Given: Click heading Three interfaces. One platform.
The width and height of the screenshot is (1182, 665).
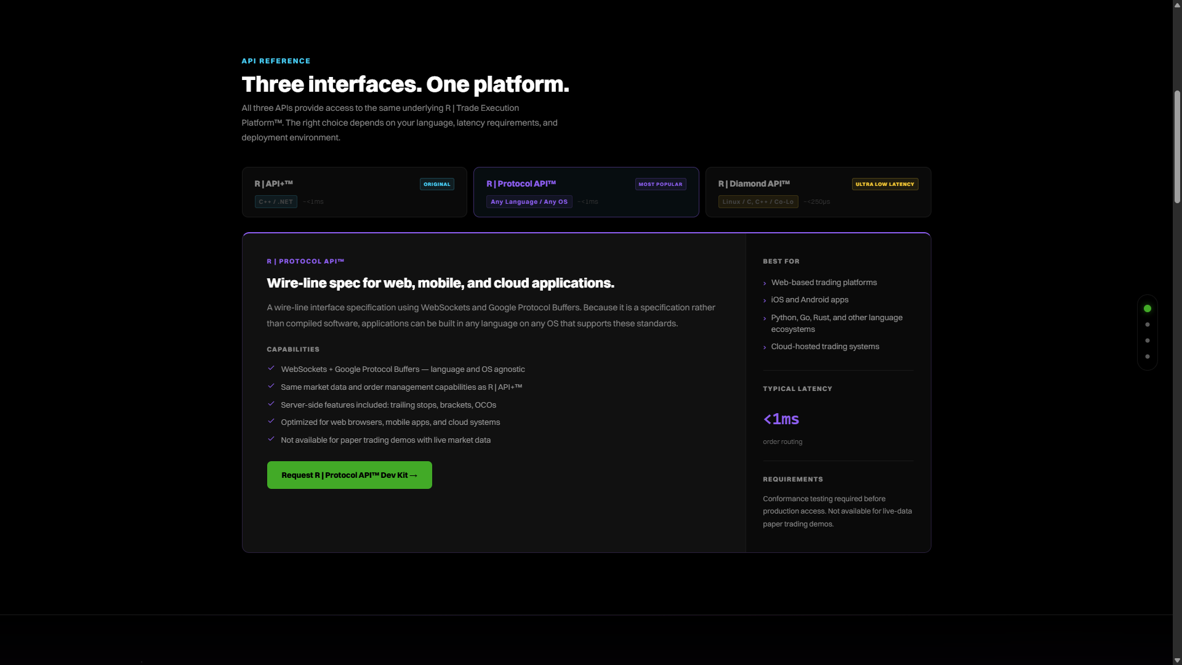Looking at the screenshot, I should point(405,84).
